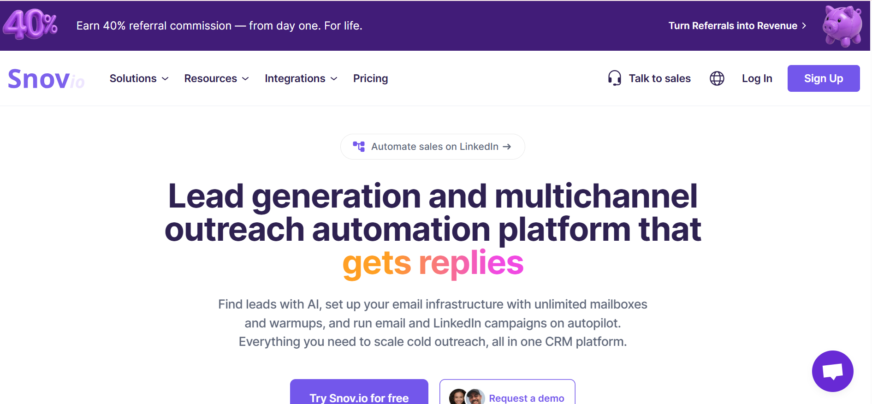Request a demo
Image resolution: width=872 pixels, height=404 pixels.
(x=526, y=398)
